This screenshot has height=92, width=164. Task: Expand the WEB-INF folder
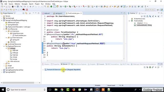point(8,51)
